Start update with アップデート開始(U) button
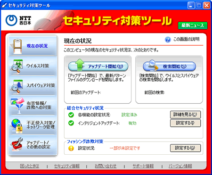This screenshot has height=175, width=212. (x=98, y=66)
